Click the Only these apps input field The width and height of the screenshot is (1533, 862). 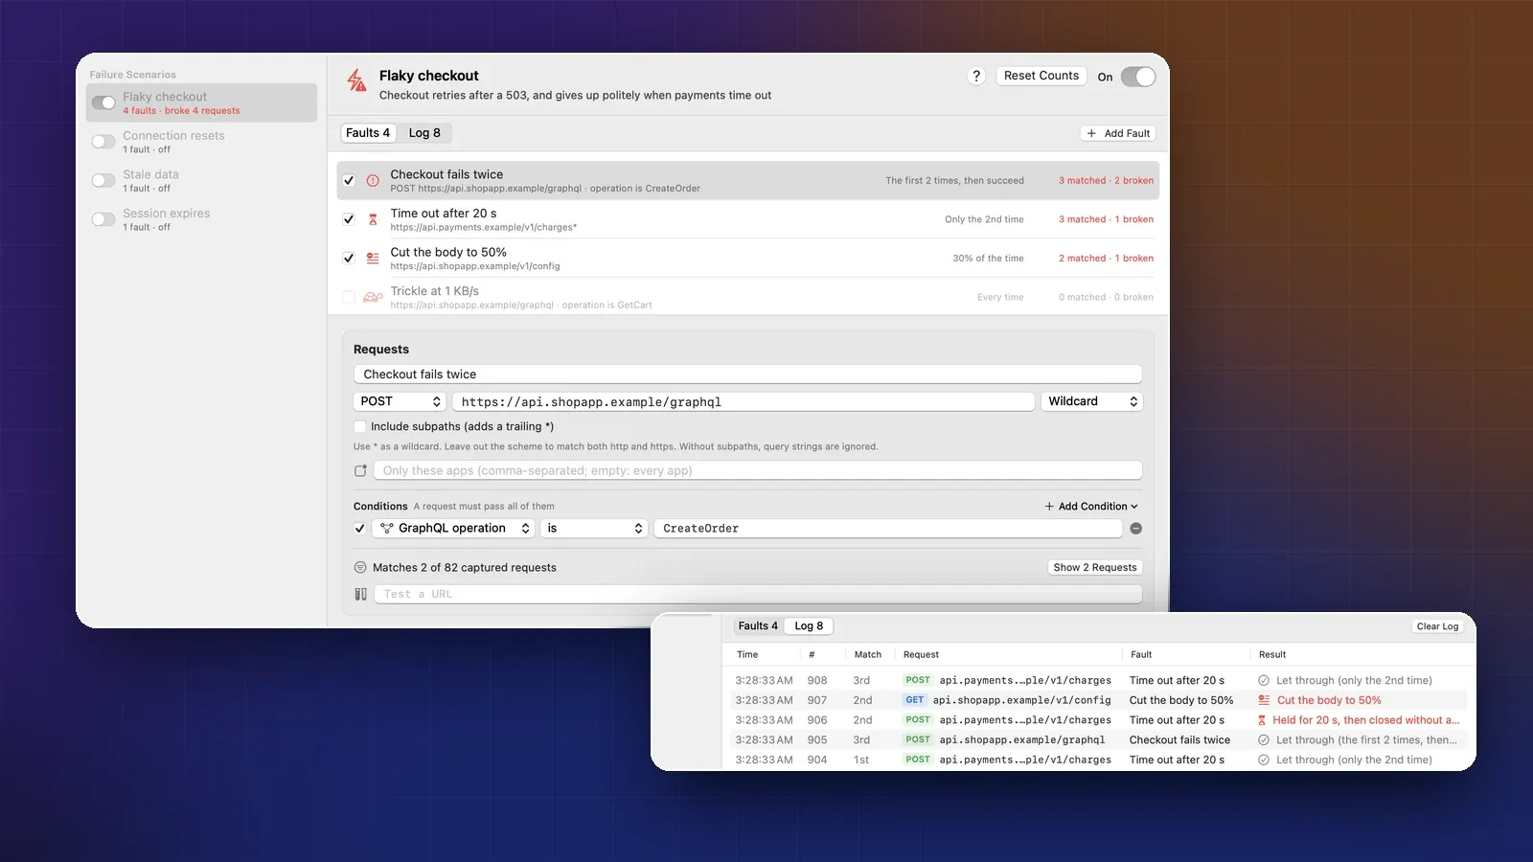(758, 470)
